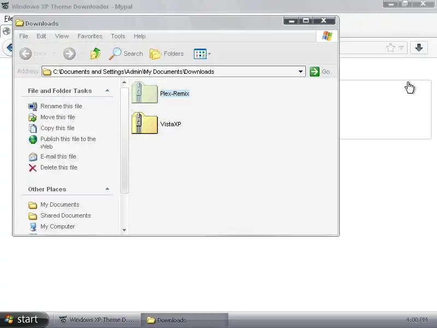Click the Forward arrow button
This screenshot has width=437, height=328.
pyautogui.click(x=69, y=54)
